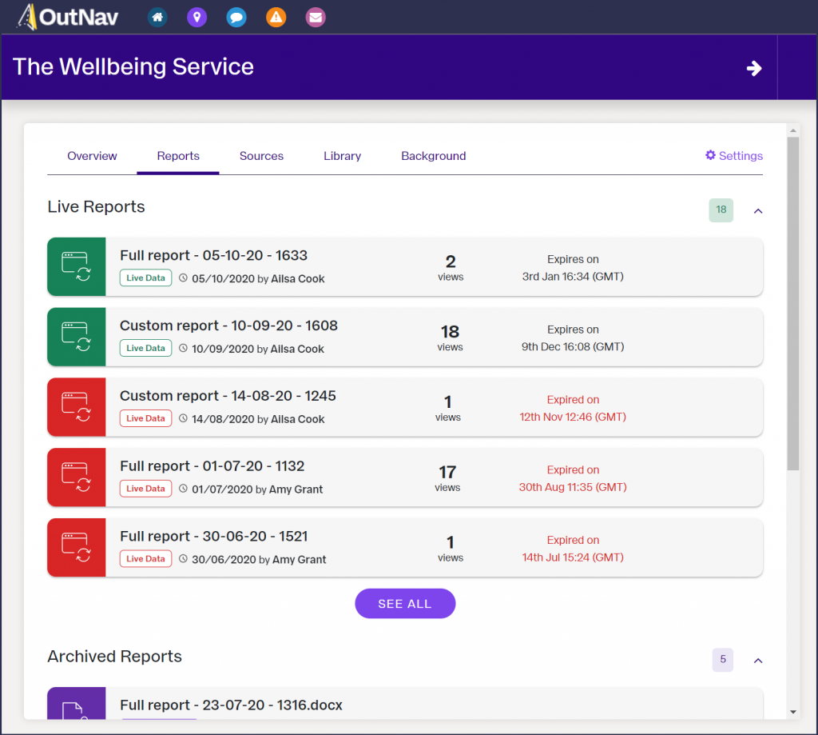Click the Archived Reports count badge 5
818x735 pixels.
pos(722,660)
